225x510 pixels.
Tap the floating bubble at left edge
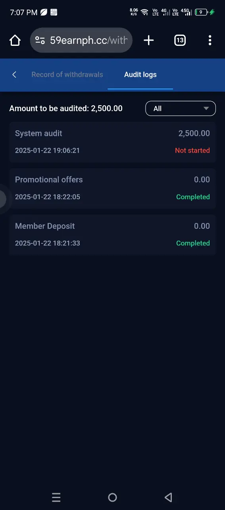[x=3, y=199]
